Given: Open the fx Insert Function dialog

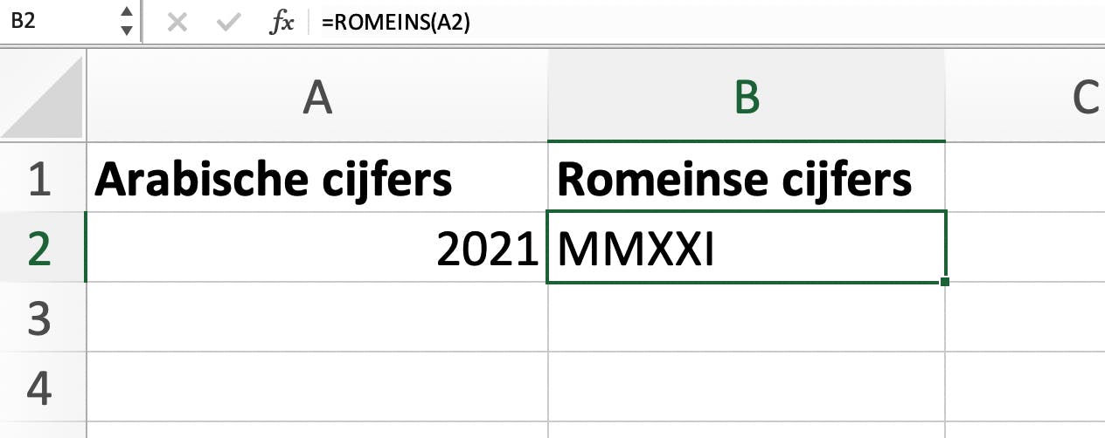Looking at the screenshot, I should [x=281, y=24].
